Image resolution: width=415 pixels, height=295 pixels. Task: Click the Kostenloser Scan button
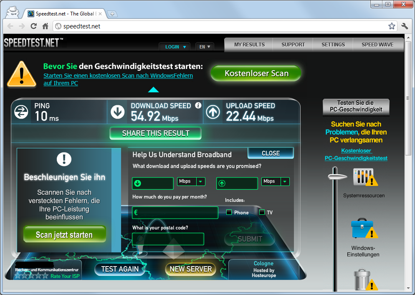pyautogui.click(x=256, y=73)
